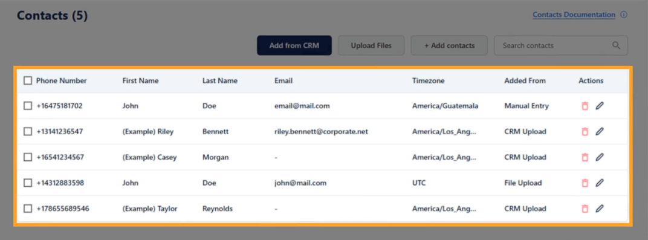Open the Add from CRM button
Image resolution: width=648 pixels, height=240 pixels.
(x=294, y=45)
